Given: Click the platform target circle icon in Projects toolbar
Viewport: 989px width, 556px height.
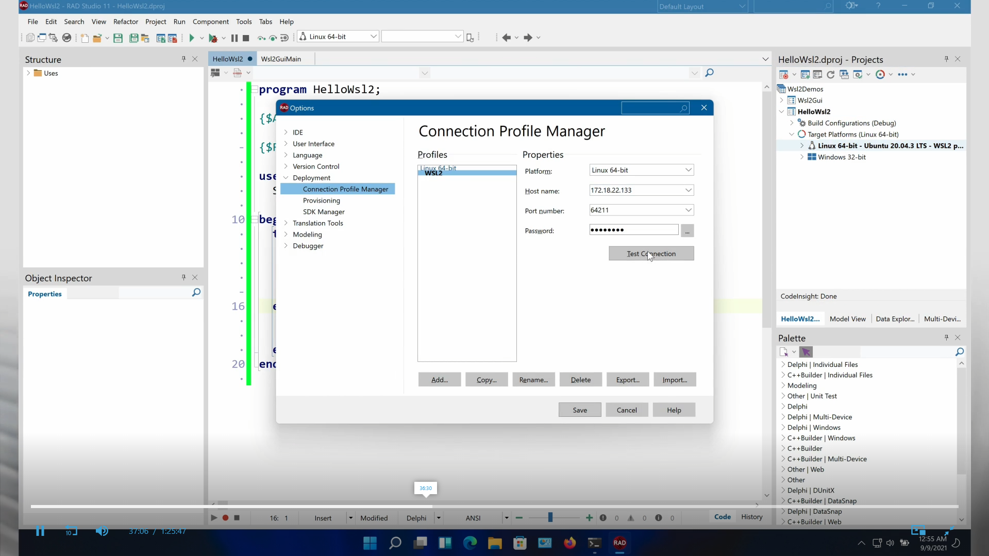Looking at the screenshot, I should coord(880,75).
